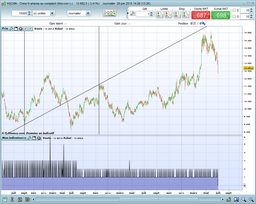Zoom in the chart with plus magnifier
The height and width of the screenshot is (204, 256).
[251, 199]
